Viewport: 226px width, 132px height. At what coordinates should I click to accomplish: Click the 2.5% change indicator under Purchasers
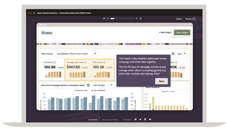(60, 67)
